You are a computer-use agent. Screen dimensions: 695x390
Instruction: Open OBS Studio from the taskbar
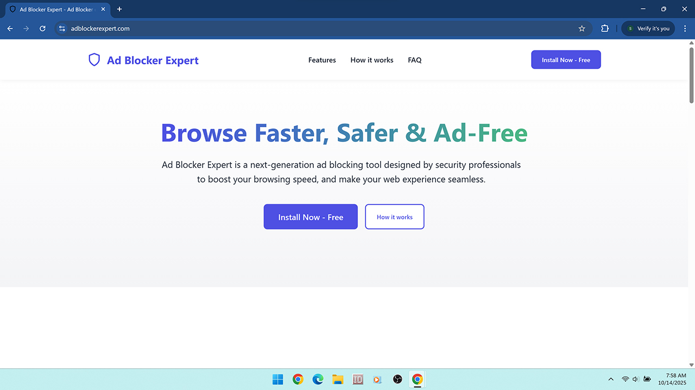tap(397, 379)
